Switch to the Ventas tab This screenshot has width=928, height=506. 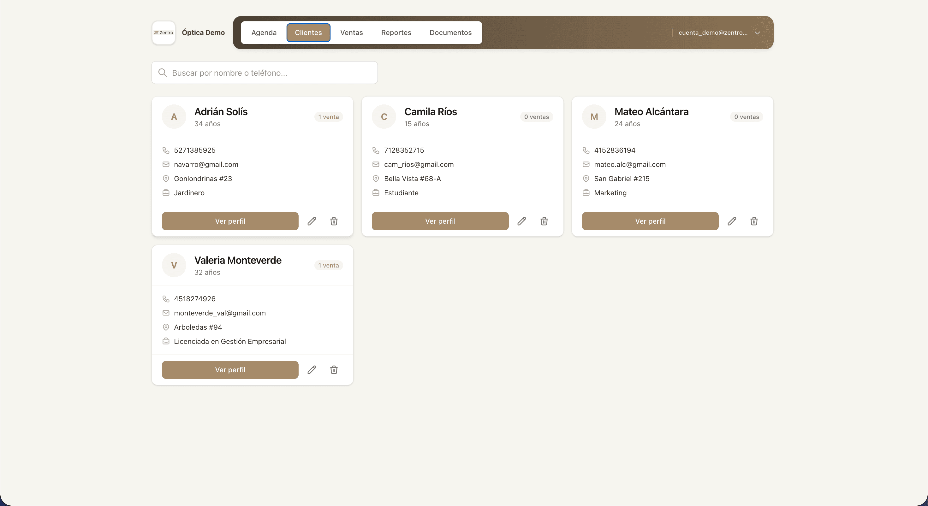[x=351, y=32]
